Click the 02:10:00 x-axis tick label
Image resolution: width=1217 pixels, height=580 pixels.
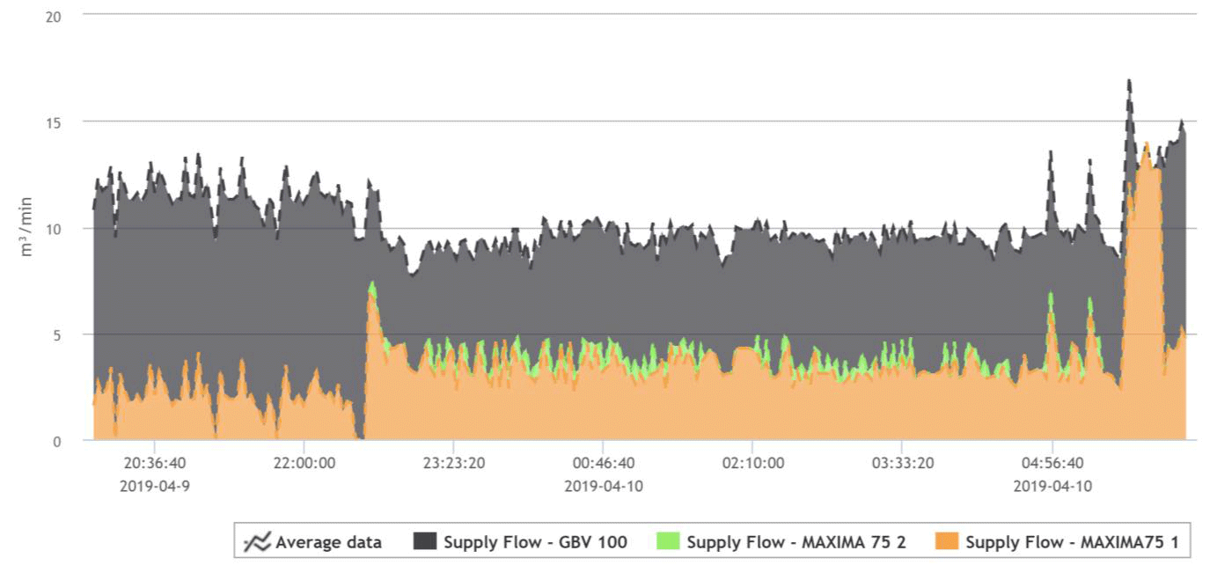(752, 462)
